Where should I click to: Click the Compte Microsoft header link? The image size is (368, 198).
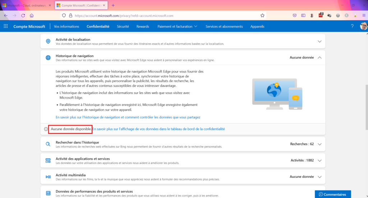tap(29, 27)
